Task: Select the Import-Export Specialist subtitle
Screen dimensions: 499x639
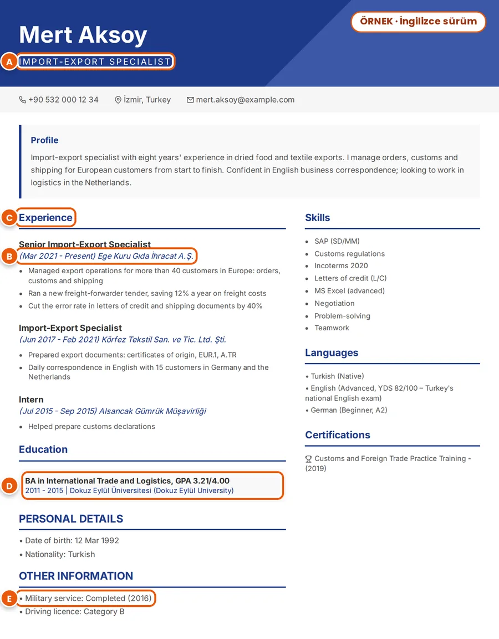Action: pyautogui.click(x=95, y=62)
